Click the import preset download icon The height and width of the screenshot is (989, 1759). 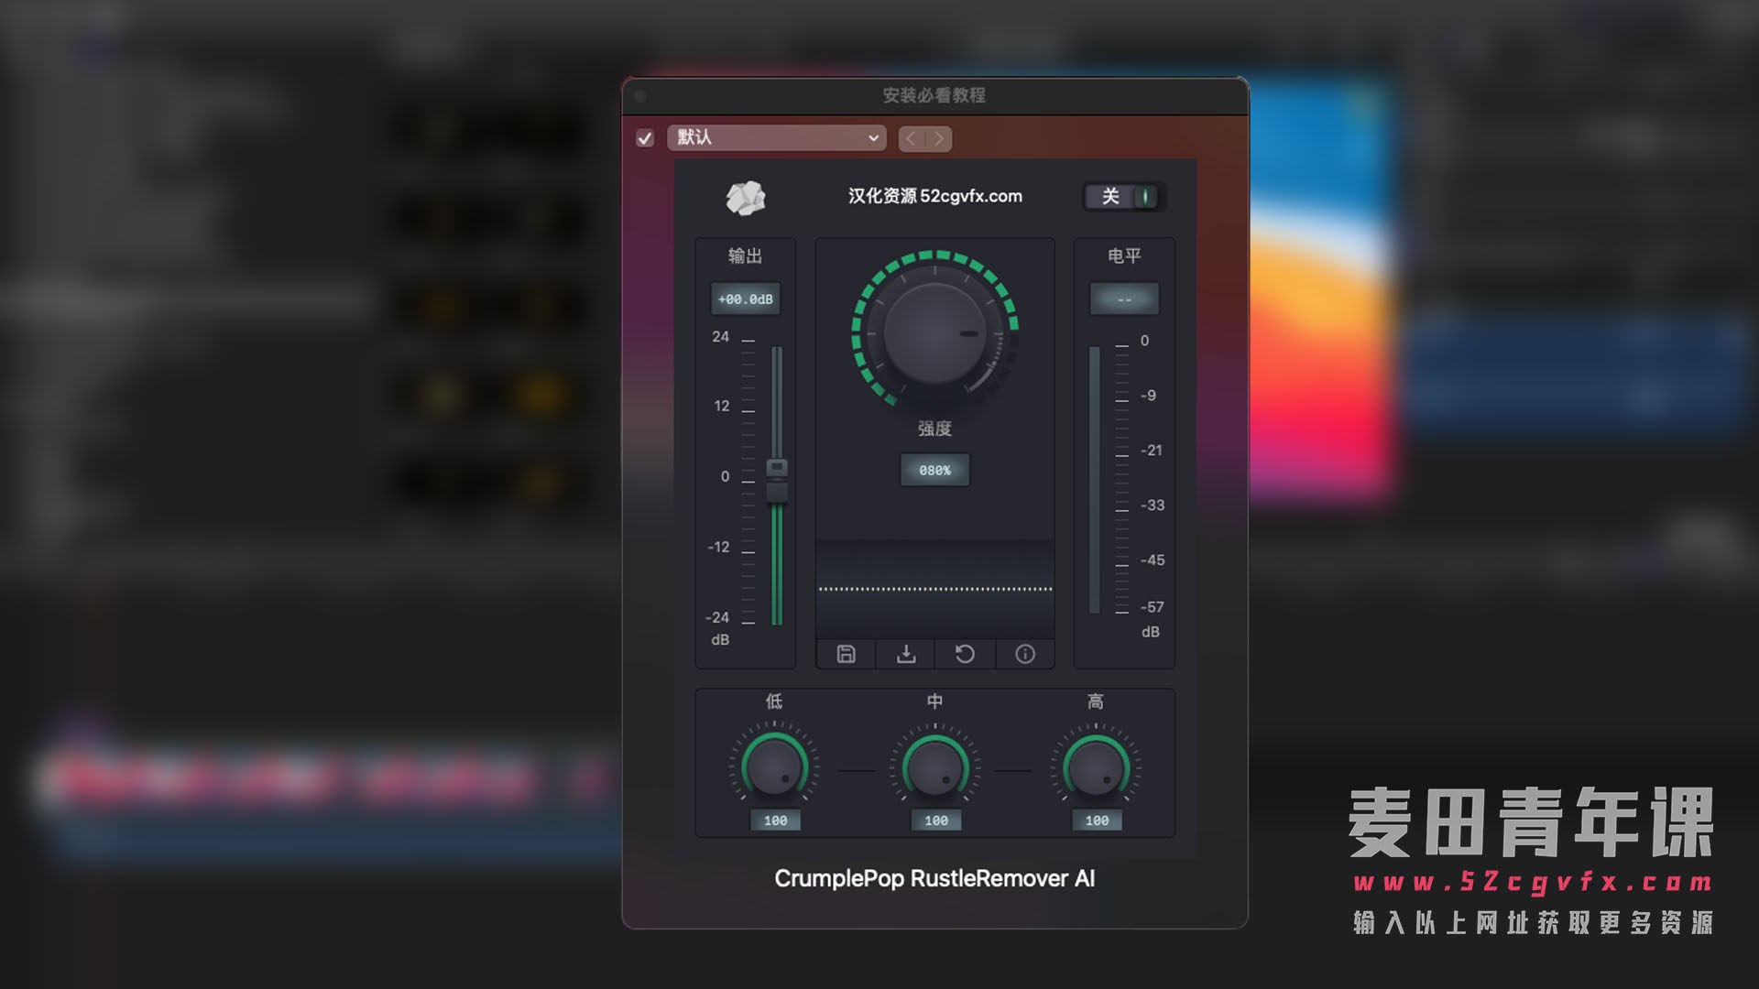pyautogui.click(x=905, y=654)
